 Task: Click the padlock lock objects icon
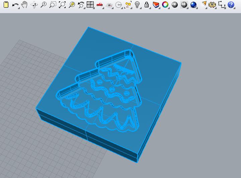[x=147, y=5]
